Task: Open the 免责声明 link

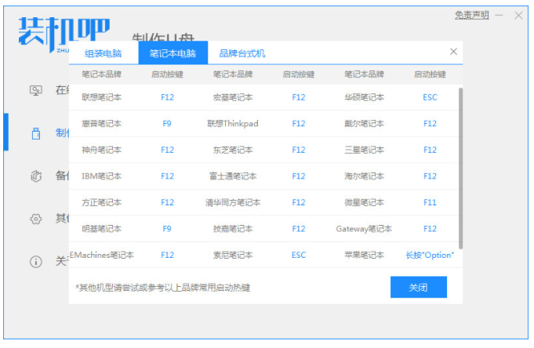Action: 471,15
